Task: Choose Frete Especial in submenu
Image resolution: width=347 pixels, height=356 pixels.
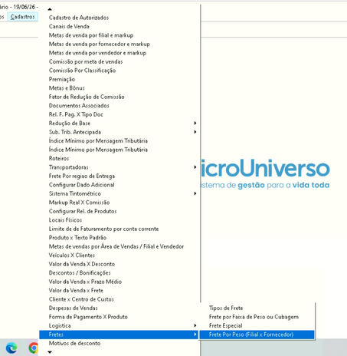Action: point(257,325)
